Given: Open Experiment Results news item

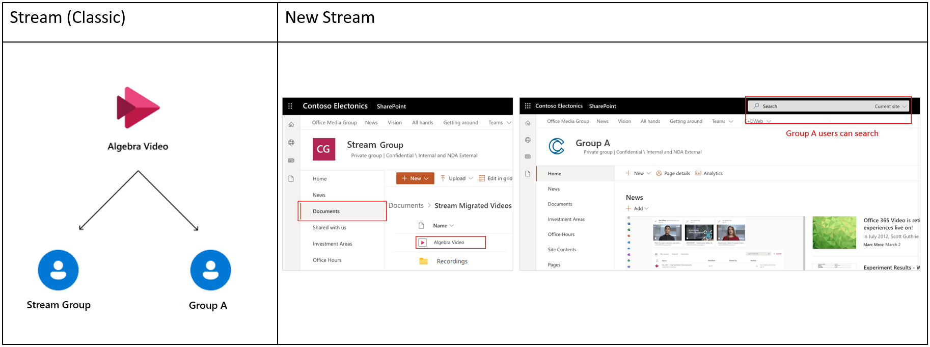Looking at the screenshot, I should point(891,268).
